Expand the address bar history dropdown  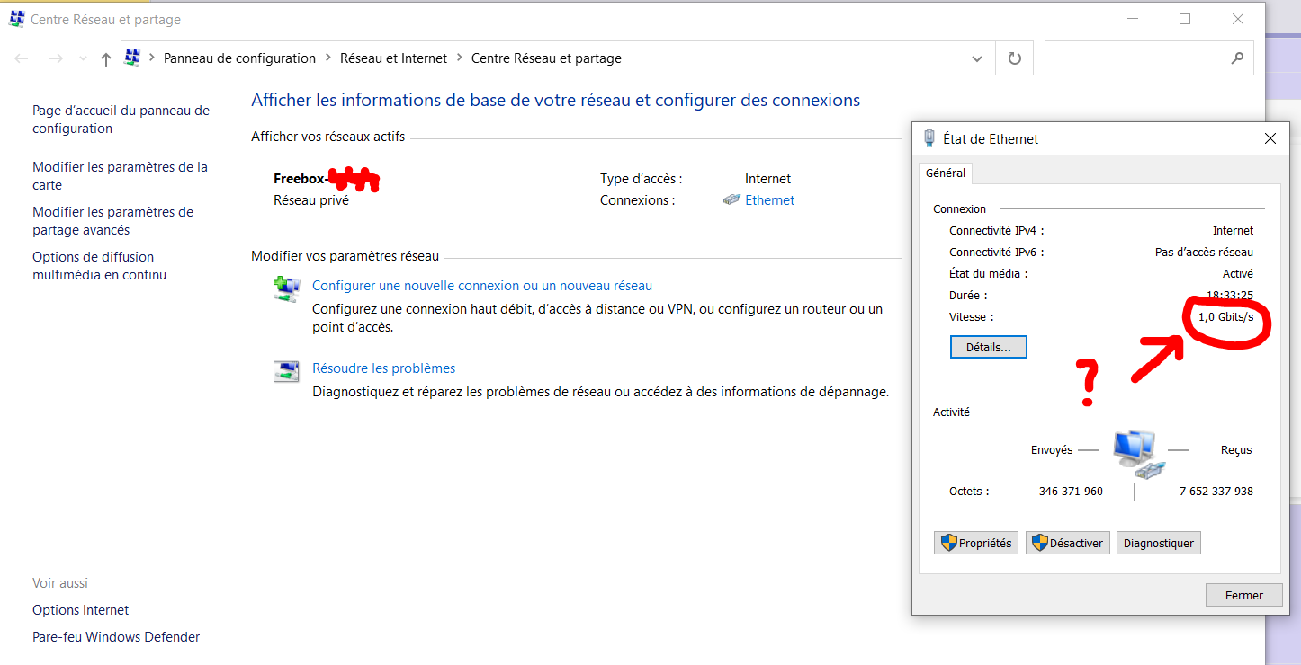point(977,59)
